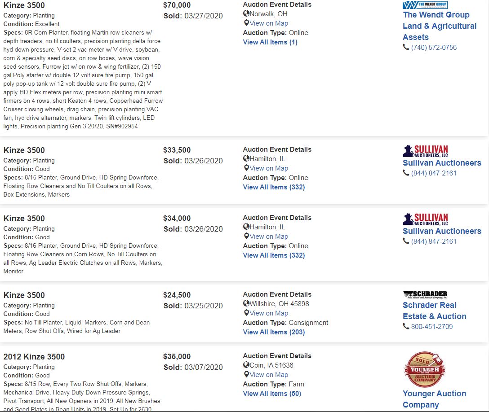Viewport: 489px width, 412px height.
Task: Click the map pin icon for Norwalk, OH
Action: [x=246, y=23]
